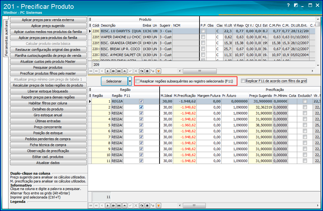Image resolution: width=323 pixels, height=211 pixels.
Task: Click confirm checkmark in Produto grid navigator
Action: click(130, 71)
